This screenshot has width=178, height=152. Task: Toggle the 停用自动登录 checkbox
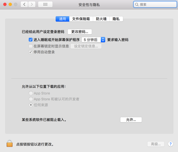[31, 52]
